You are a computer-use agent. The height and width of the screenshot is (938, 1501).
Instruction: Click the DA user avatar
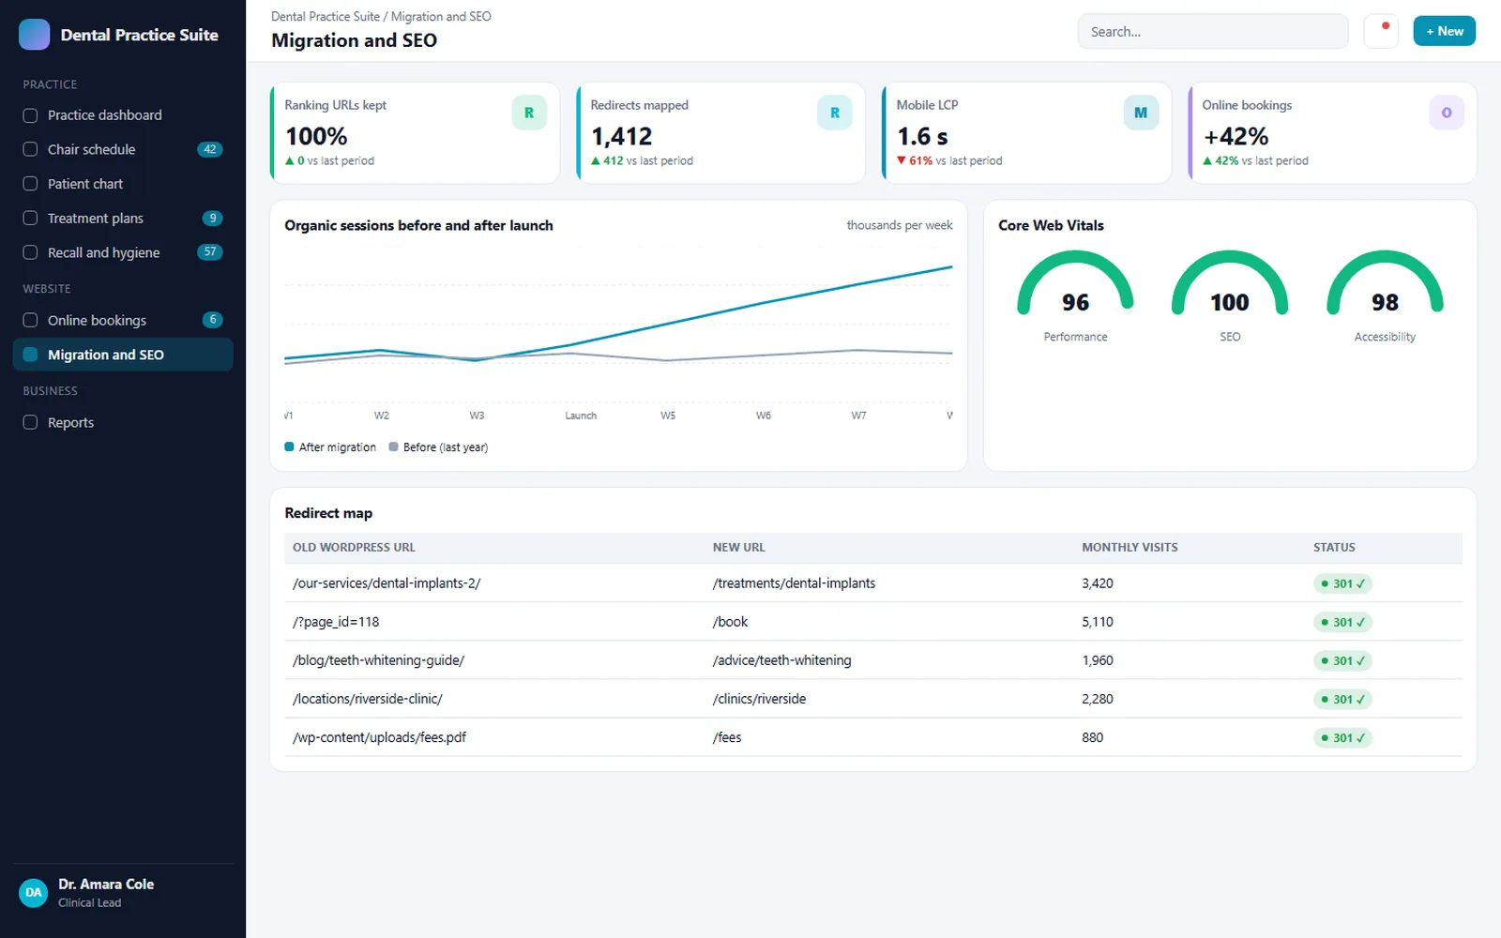(x=34, y=893)
